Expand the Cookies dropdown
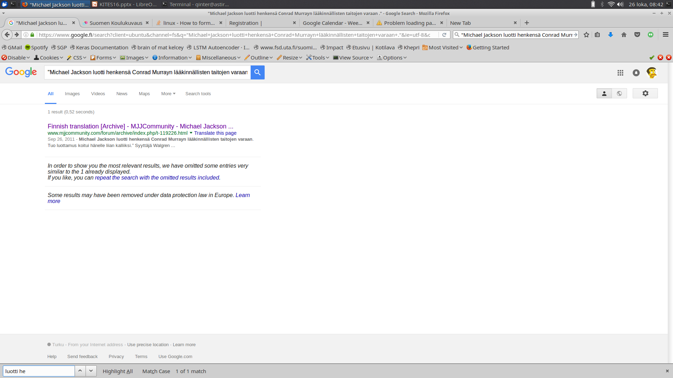This screenshot has height=378, width=673. pos(49,57)
